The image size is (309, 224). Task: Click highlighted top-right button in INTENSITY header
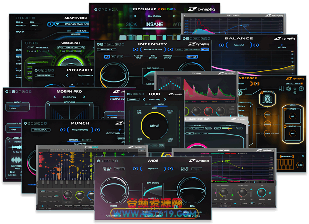click(205, 49)
